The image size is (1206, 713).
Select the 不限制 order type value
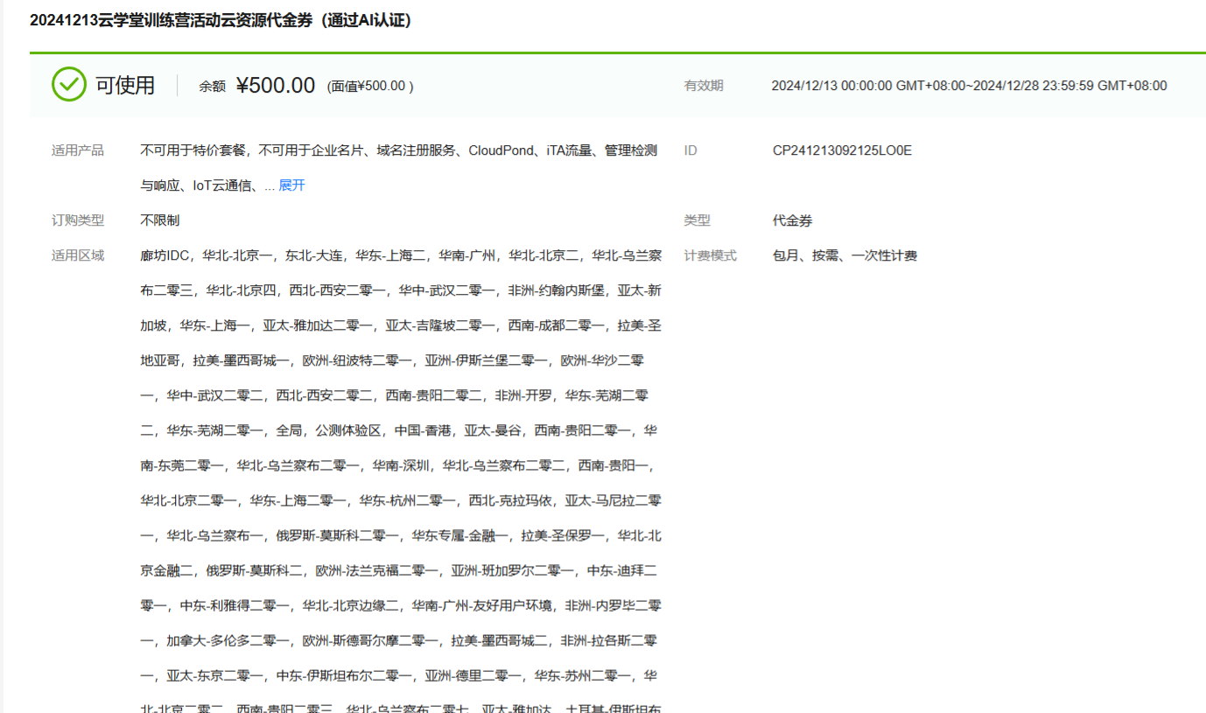(x=159, y=220)
